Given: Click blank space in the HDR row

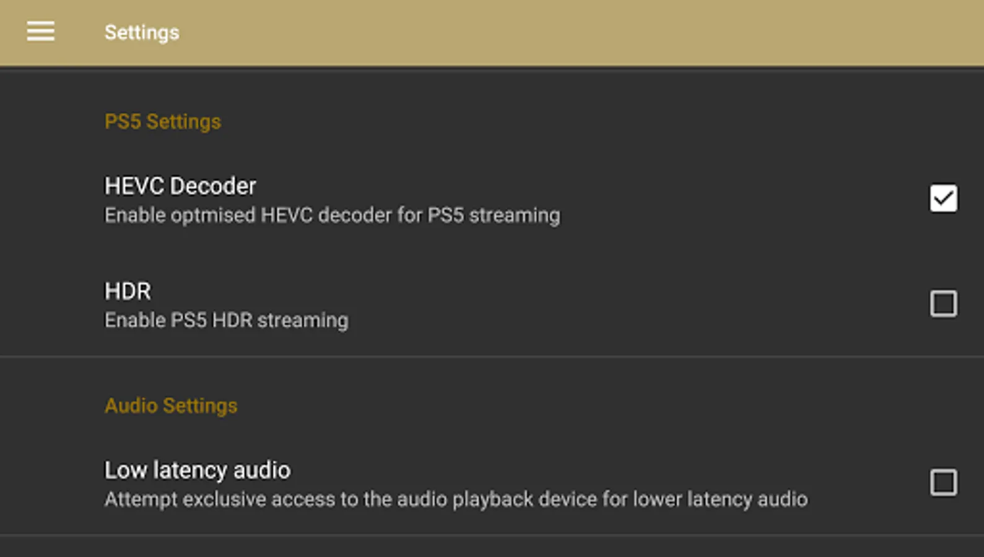Looking at the screenshot, I should tap(619, 304).
